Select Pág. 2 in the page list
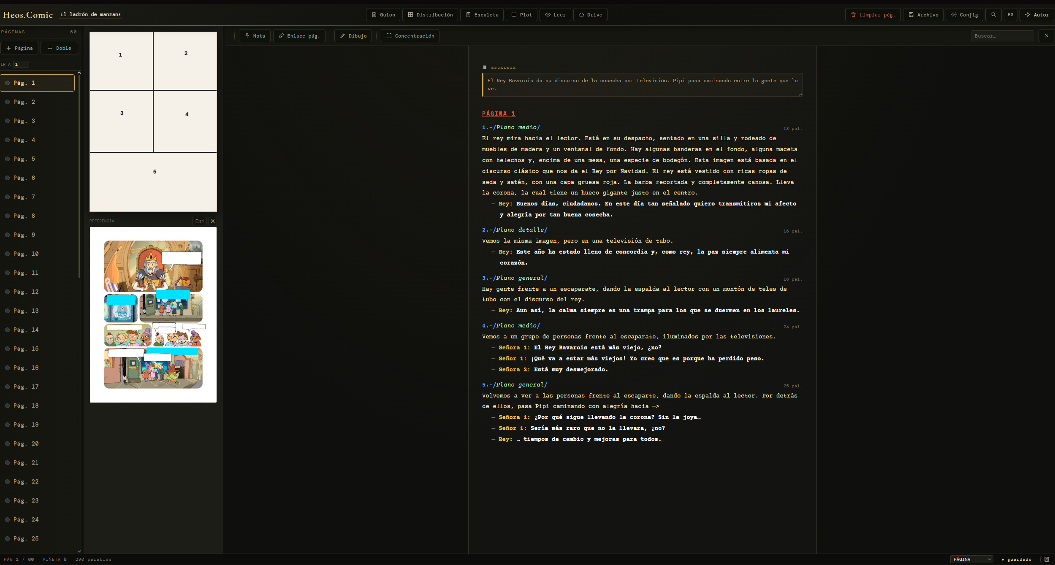This screenshot has height=565, width=1055. click(38, 102)
